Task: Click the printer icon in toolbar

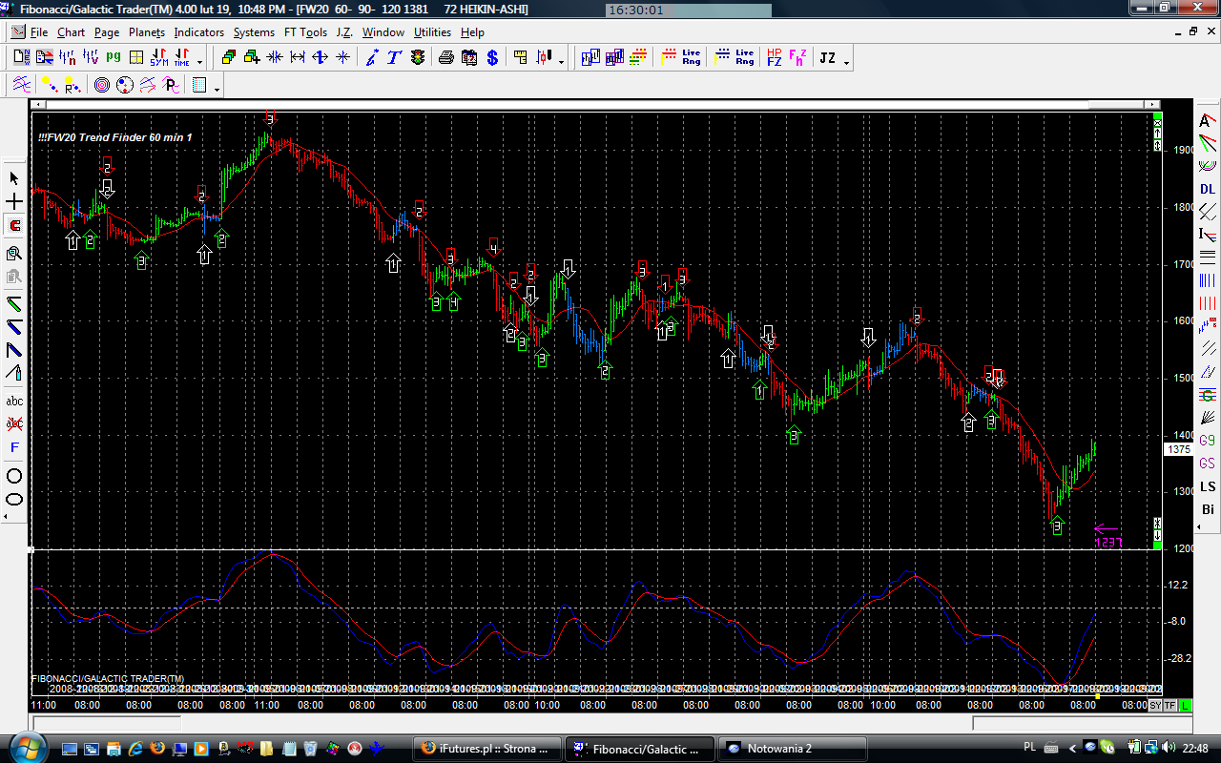Action: [x=445, y=57]
